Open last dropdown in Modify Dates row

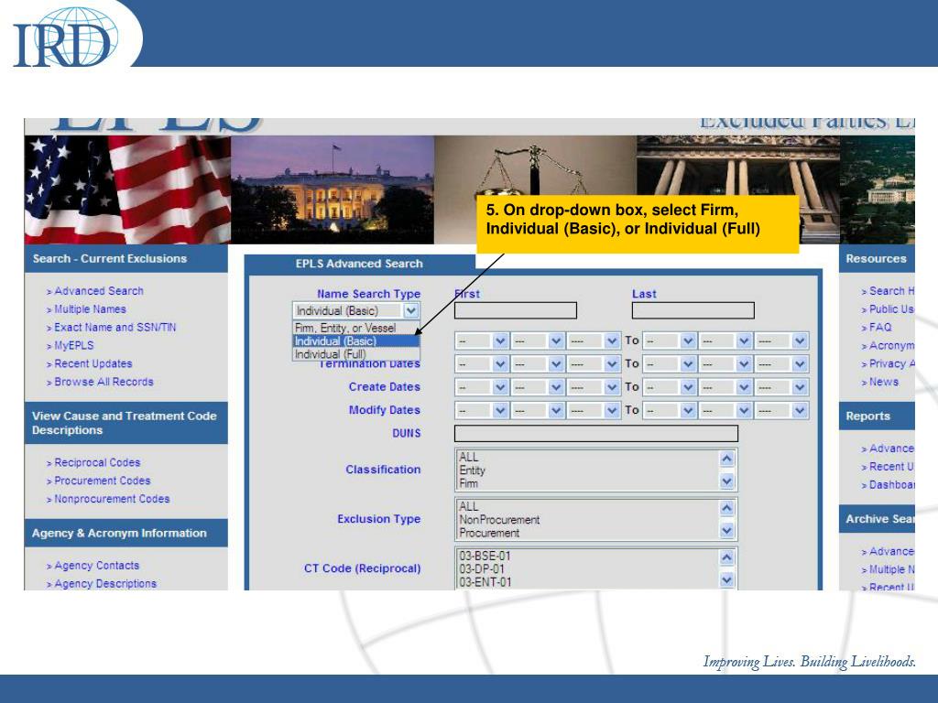click(x=781, y=411)
